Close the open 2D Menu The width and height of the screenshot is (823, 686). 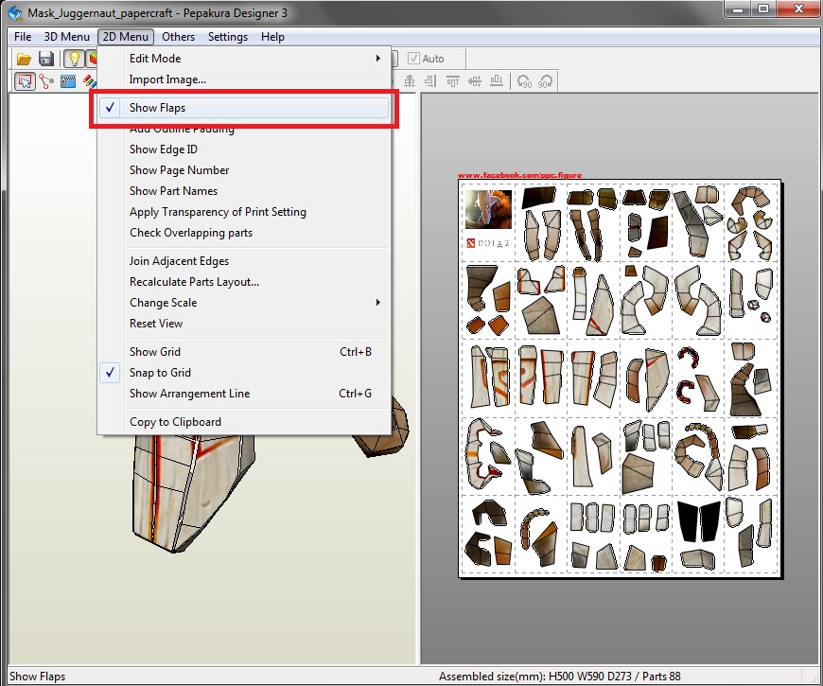coord(126,37)
